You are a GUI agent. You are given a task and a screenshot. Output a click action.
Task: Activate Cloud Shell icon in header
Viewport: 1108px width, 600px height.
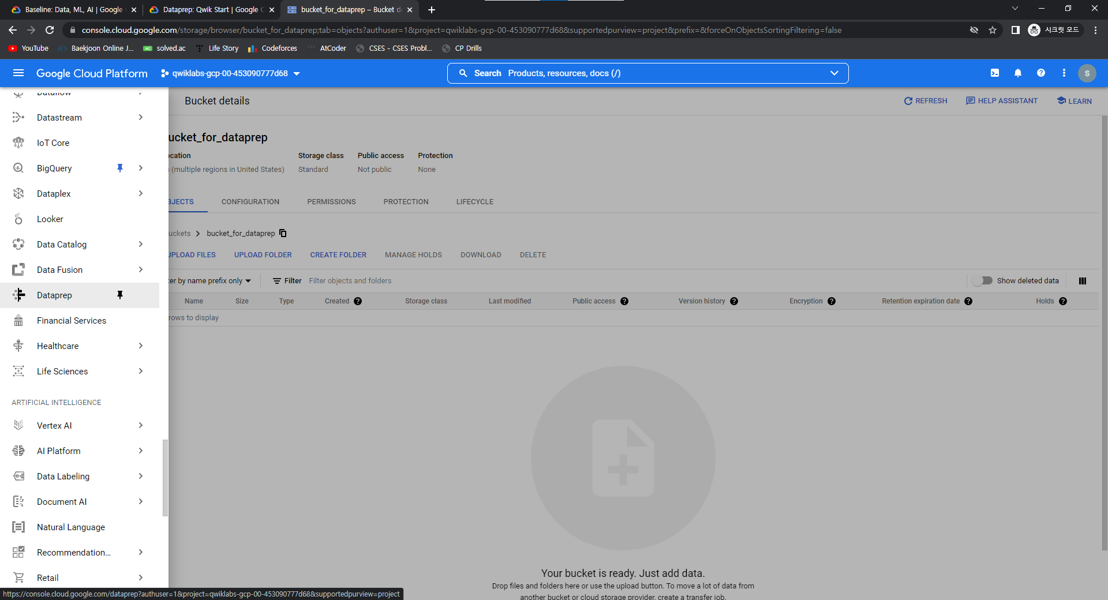(995, 73)
